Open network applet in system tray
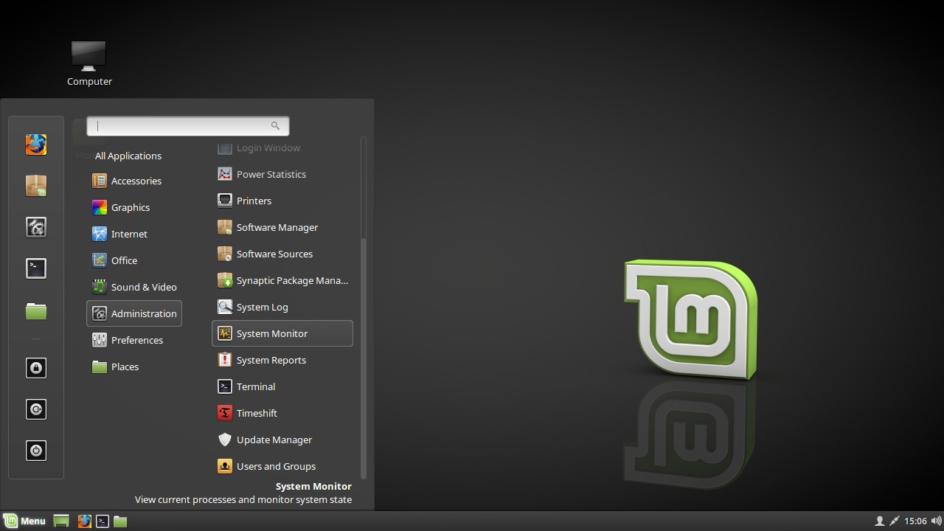The width and height of the screenshot is (944, 531). coord(895,521)
